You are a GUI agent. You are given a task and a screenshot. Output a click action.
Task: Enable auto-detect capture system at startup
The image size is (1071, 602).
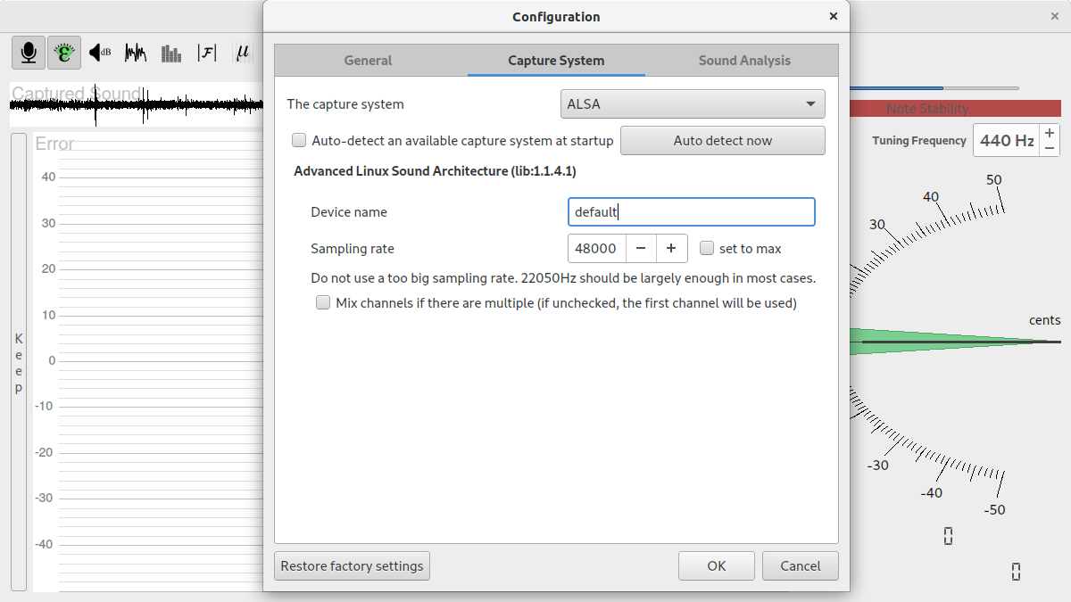click(299, 140)
